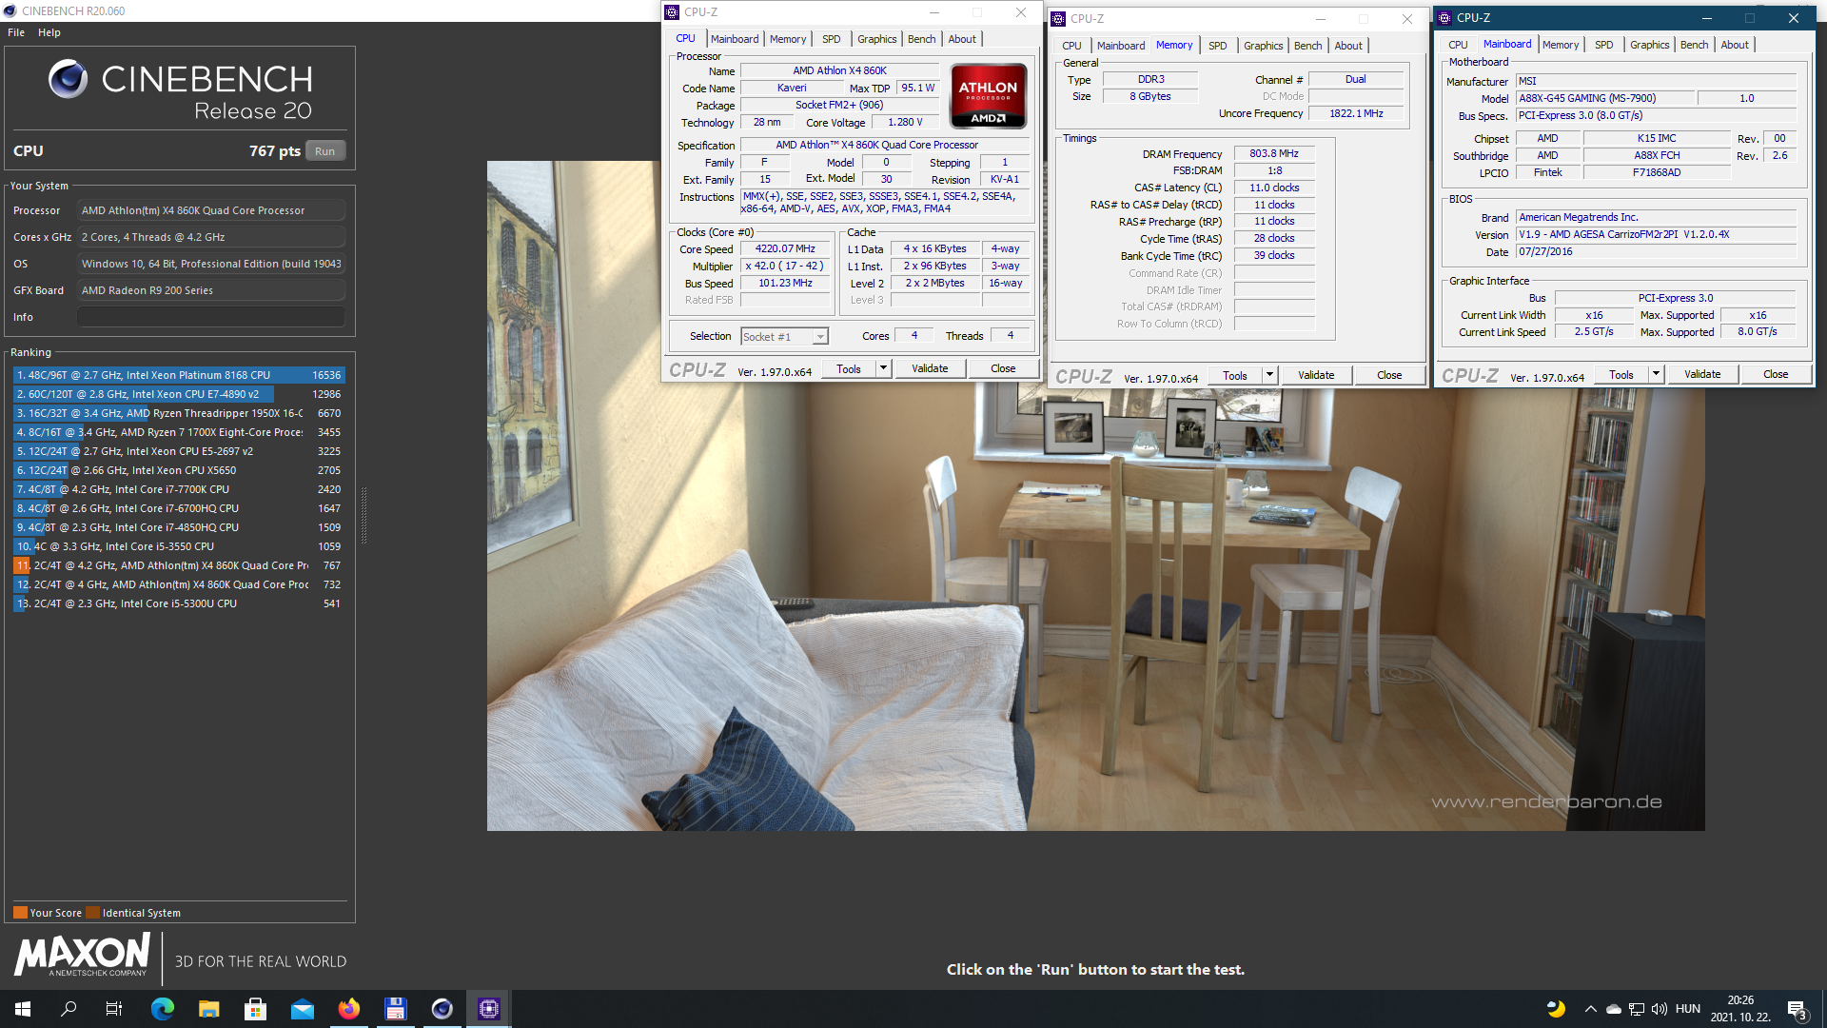Run the Cinebench CPU test
This screenshot has width=1827, height=1028.
click(325, 151)
